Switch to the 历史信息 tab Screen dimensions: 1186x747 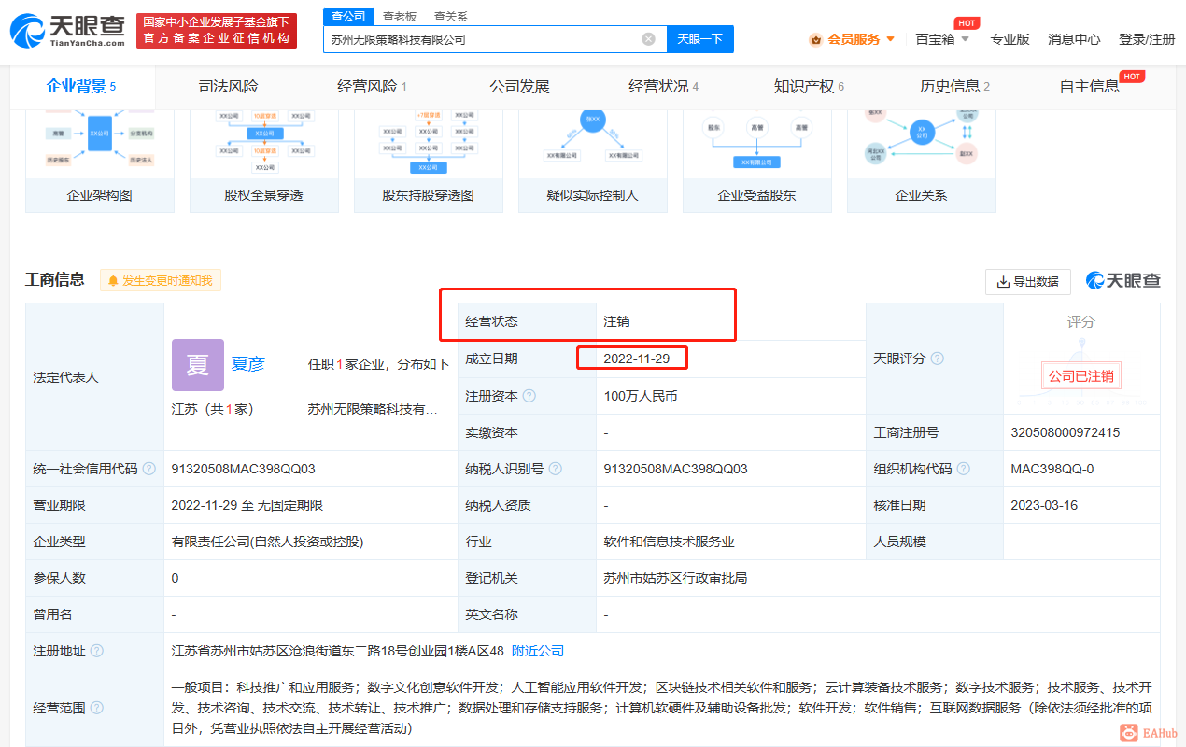pos(954,87)
